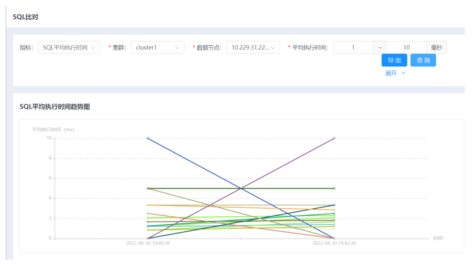This screenshot has width=474, height=265.
Task: Click the arrow icon in the cluster1 selector
Action: click(x=178, y=48)
